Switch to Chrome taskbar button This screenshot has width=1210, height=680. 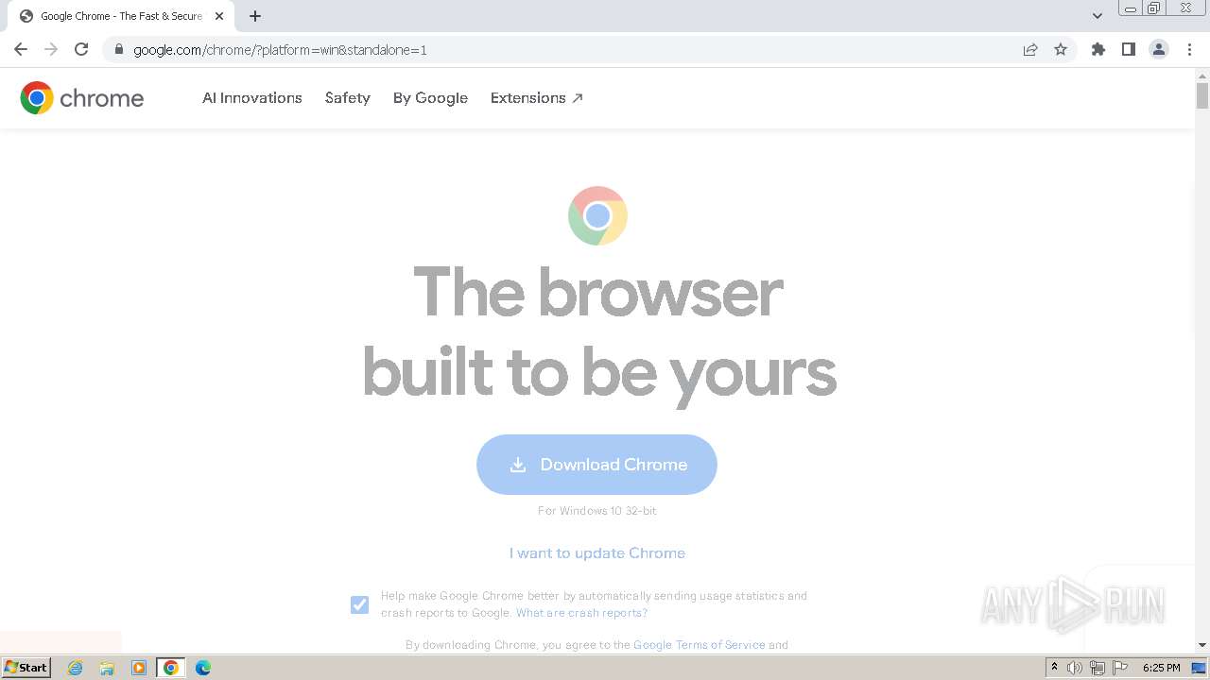(171, 668)
